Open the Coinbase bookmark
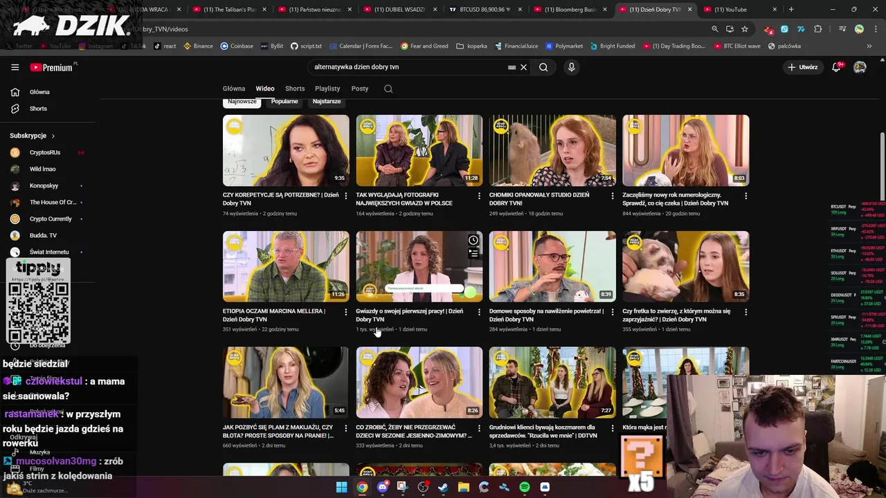The image size is (886, 498). tap(237, 46)
